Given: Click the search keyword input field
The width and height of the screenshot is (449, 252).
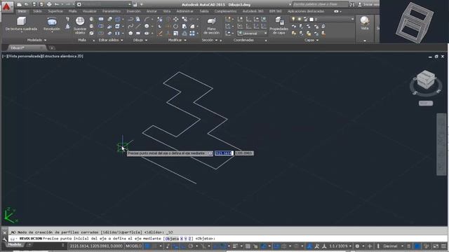Looking at the screenshot, I should tap(320, 4).
